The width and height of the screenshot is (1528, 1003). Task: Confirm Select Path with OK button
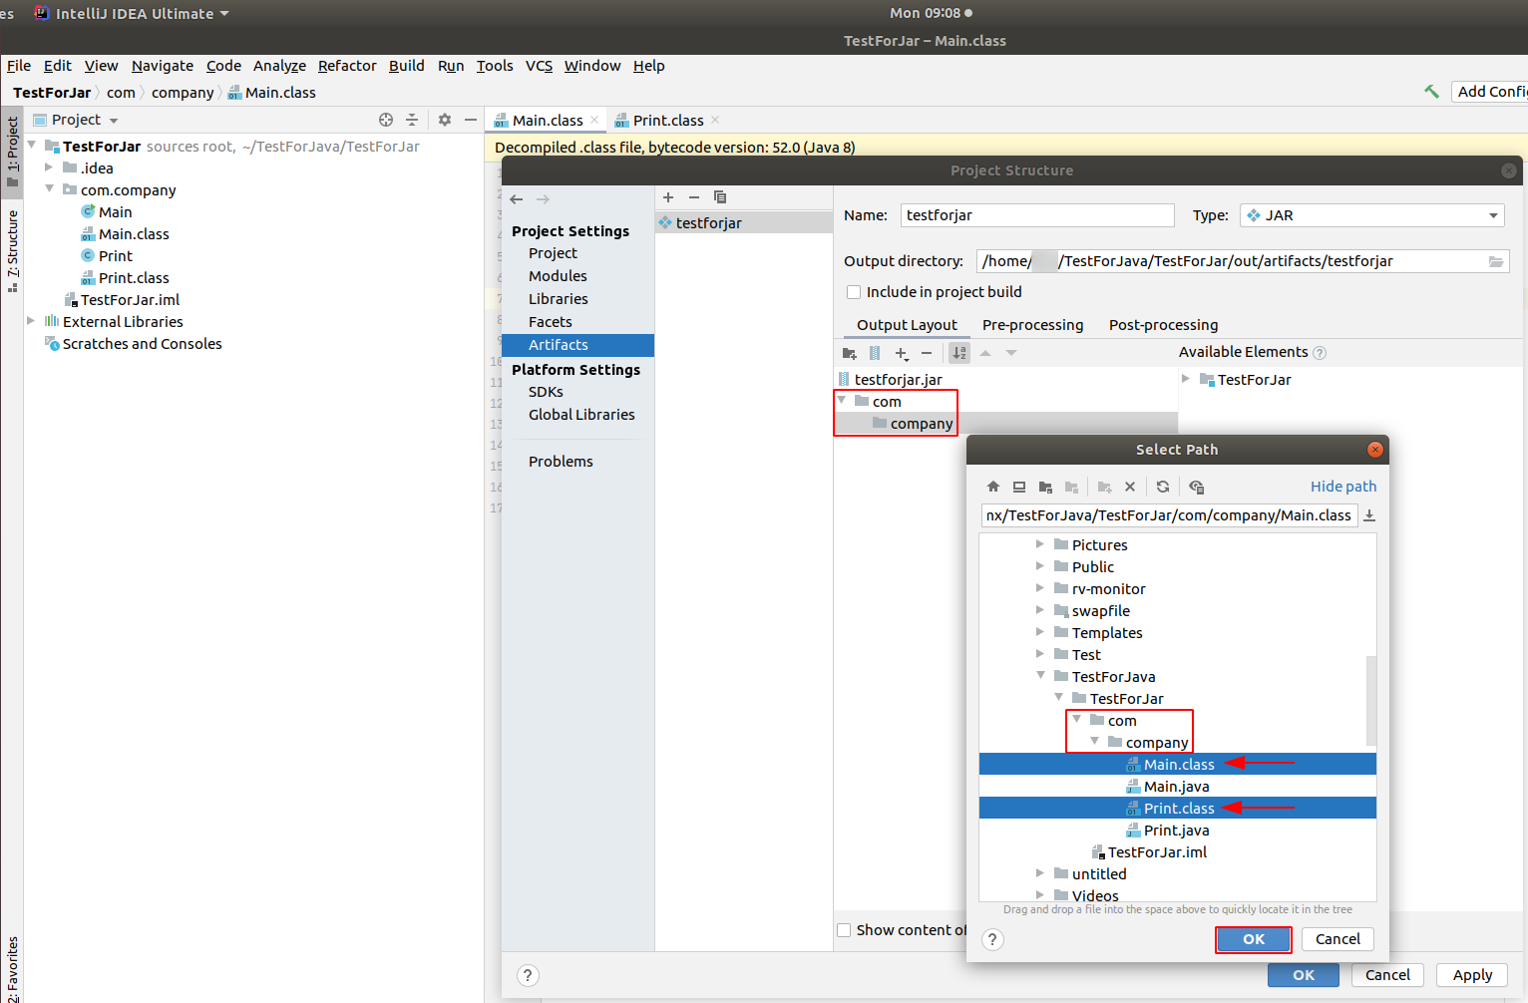1254,939
